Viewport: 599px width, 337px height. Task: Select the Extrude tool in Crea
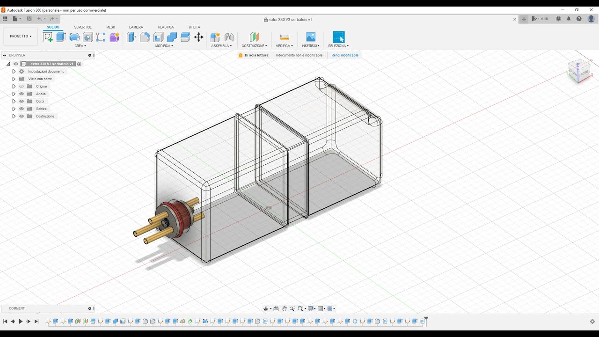click(x=61, y=37)
